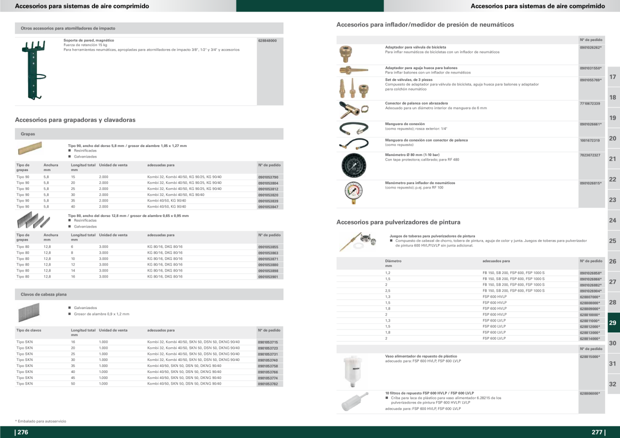Click the Manguera de conexión hose image

(x=353, y=128)
